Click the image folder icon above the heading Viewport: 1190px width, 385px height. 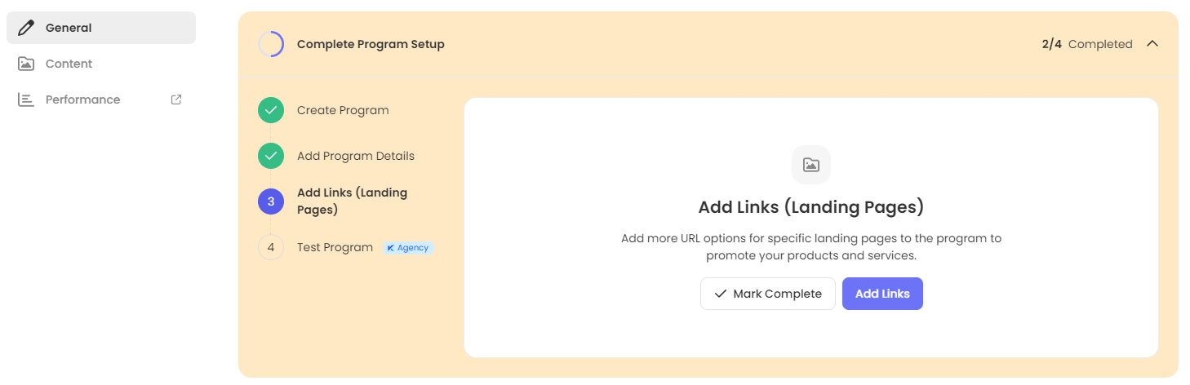click(810, 165)
